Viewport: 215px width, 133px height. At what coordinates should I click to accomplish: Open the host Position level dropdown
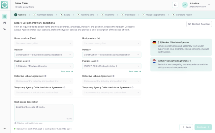click(111, 66)
